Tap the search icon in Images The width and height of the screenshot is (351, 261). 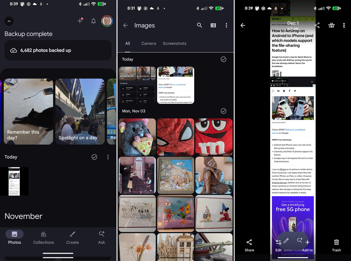click(200, 25)
